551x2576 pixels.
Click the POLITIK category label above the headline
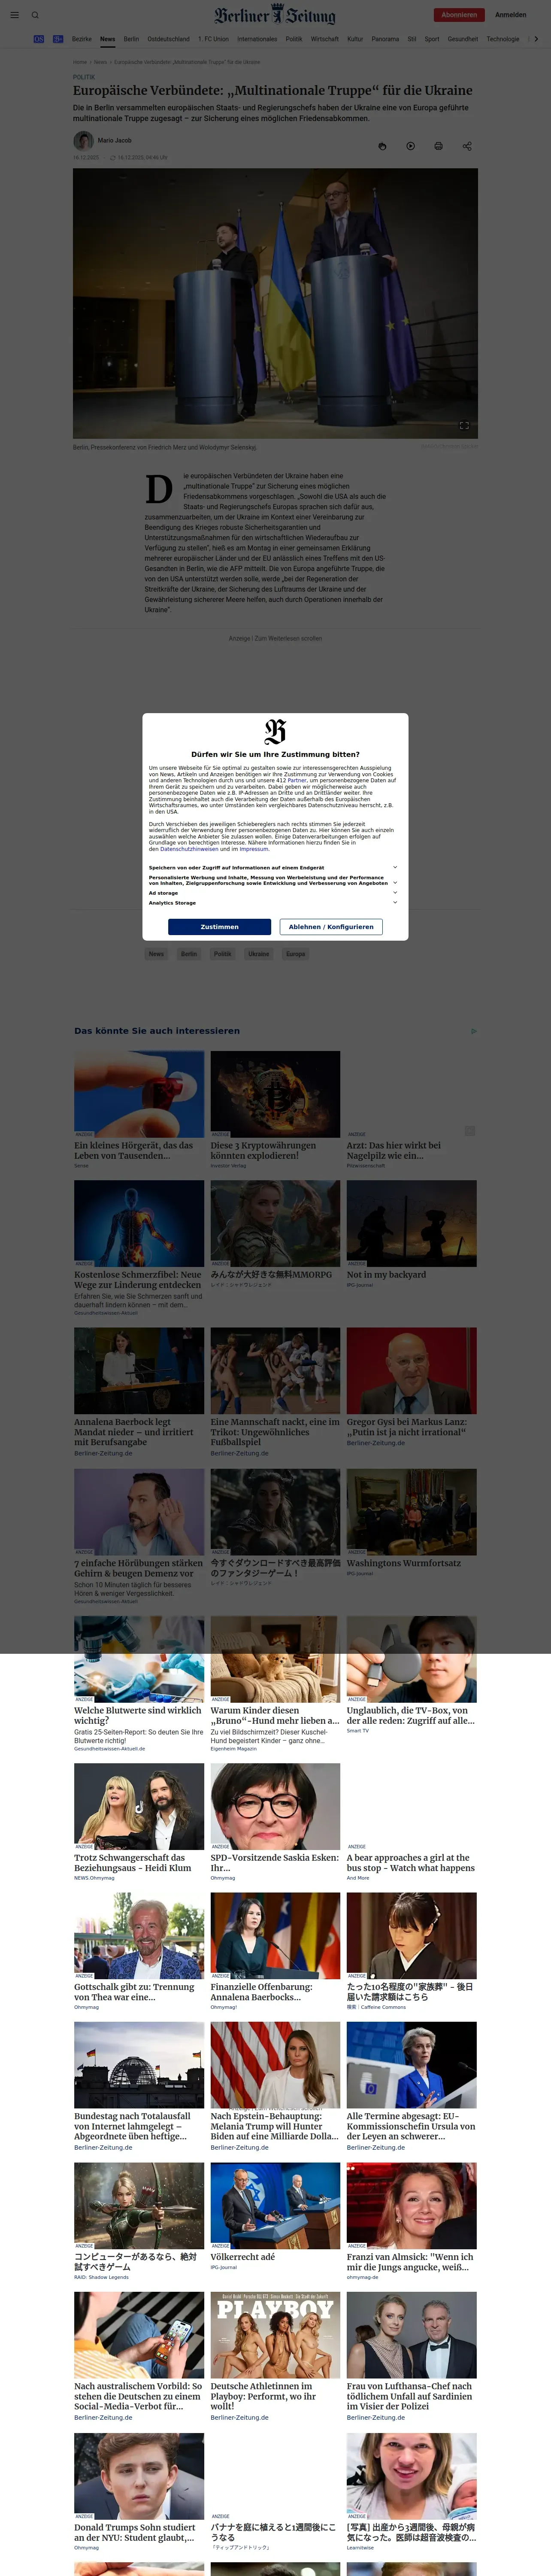click(84, 77)
